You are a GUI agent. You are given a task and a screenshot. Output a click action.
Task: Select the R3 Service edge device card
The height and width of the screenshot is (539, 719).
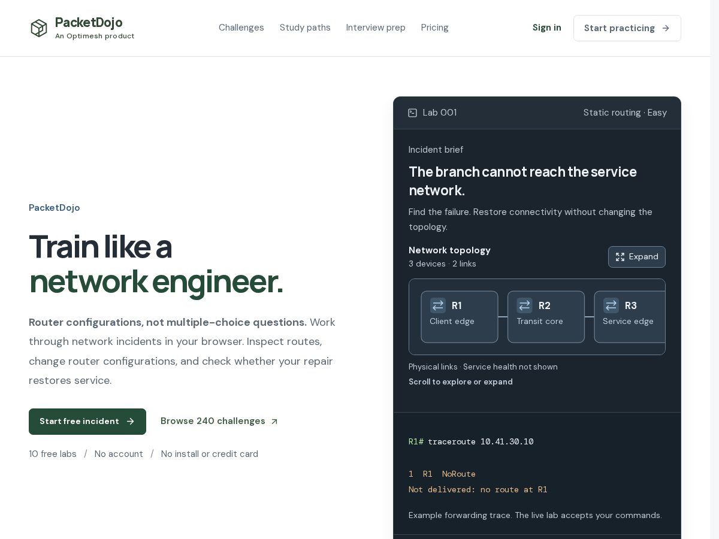630,317
